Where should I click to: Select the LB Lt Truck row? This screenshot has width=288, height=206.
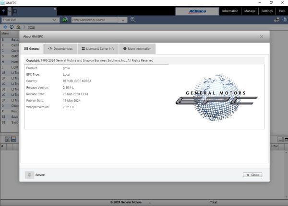coord(10,73)
